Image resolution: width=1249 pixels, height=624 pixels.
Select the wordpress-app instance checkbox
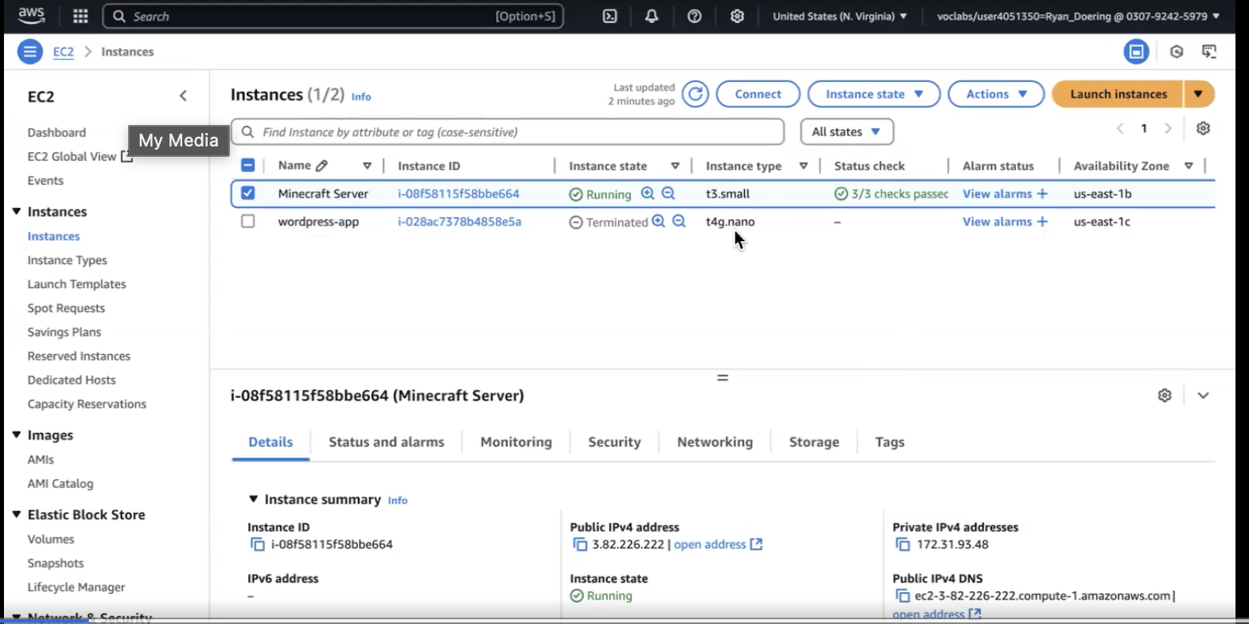pos(248,221)
